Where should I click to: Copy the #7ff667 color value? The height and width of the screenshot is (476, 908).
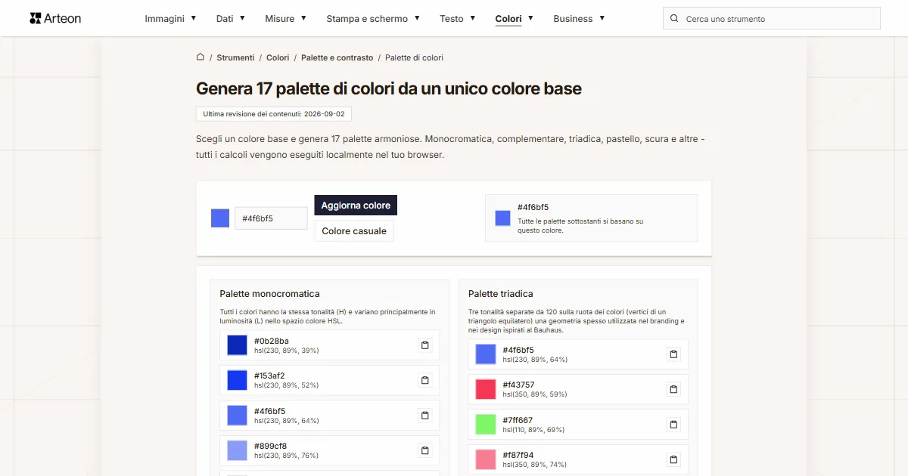pos(673,425)
